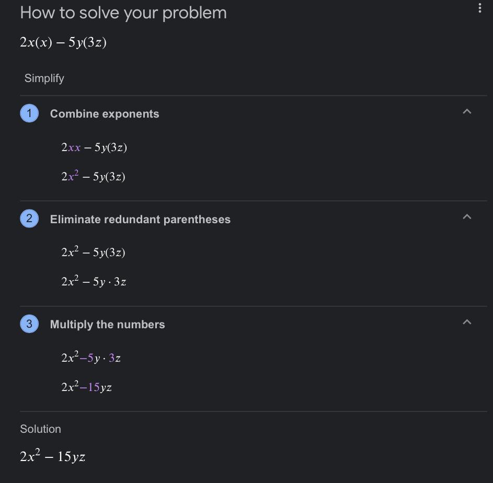Open the three-dot more options menu

click(479, 8)
